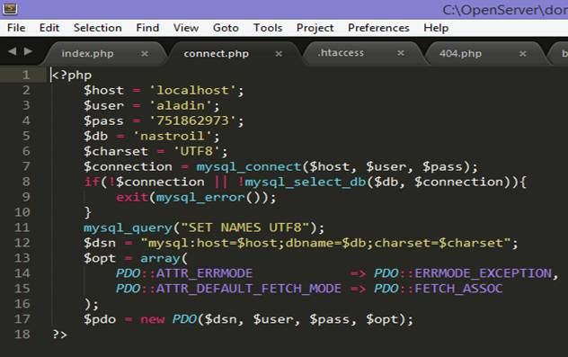Click the mysql_query function on line 11
Viewport: 568px width, 357px height.
click(128, 228)
